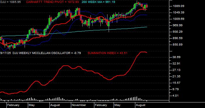Click the second May time axis label
Screen dimensions: 205x108
117,105
